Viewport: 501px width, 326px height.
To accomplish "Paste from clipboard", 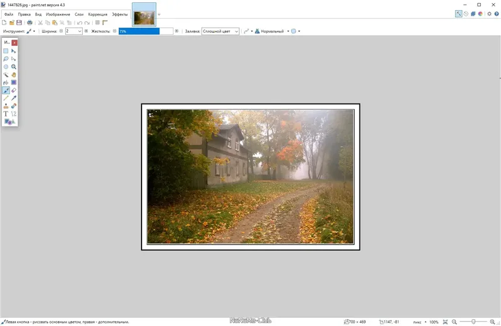I will click(54, 23).
